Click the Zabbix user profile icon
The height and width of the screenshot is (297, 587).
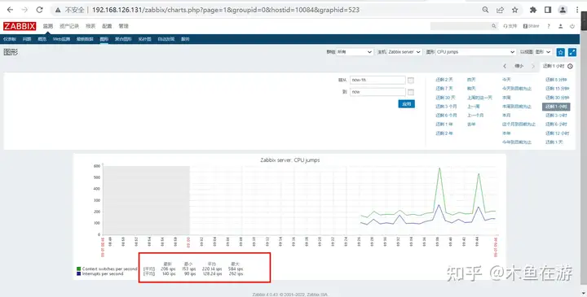point(560,26)
